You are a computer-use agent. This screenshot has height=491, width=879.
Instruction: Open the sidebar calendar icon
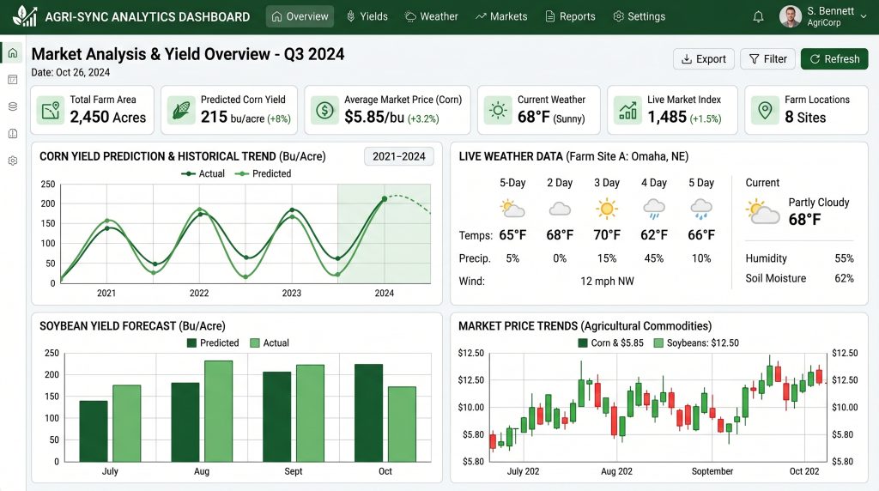point(13,80)
